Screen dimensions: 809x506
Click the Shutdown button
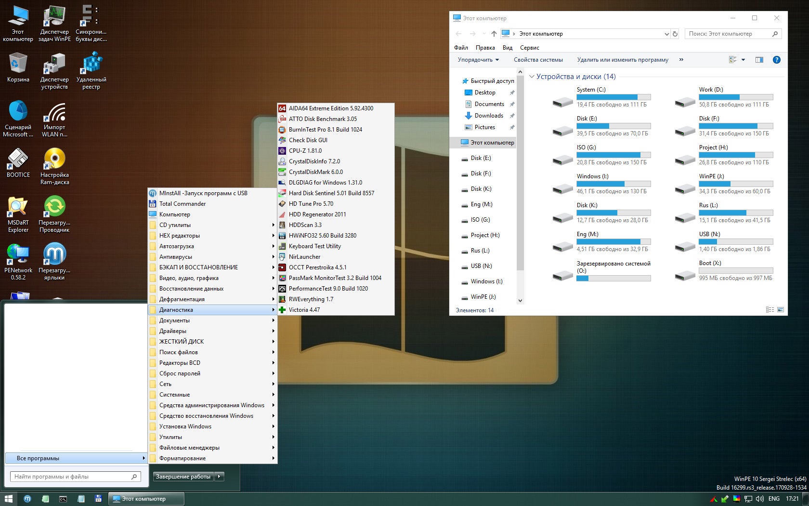[183, 477]
